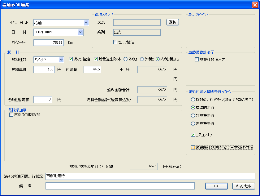Viewport: 260px width, 196px height.
Task: Select the 外税2 radio button
Action: tap(142, 59)
